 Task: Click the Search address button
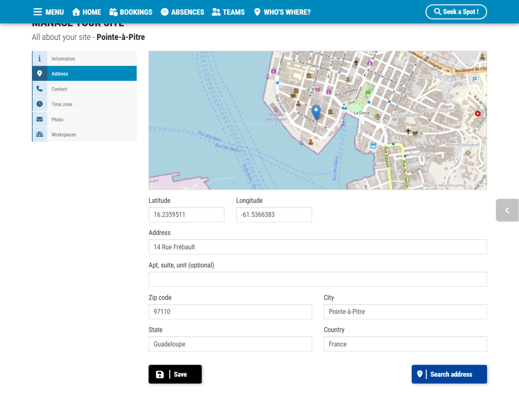coord(449,374)
